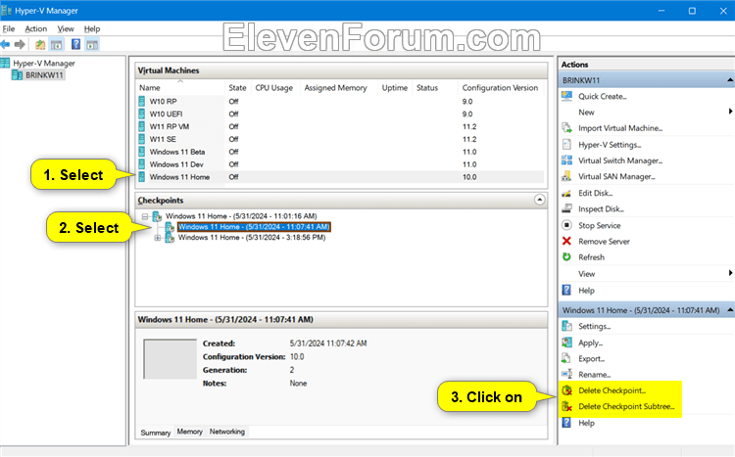Click the checkpoint Settings icon

[x=566, y=326]
